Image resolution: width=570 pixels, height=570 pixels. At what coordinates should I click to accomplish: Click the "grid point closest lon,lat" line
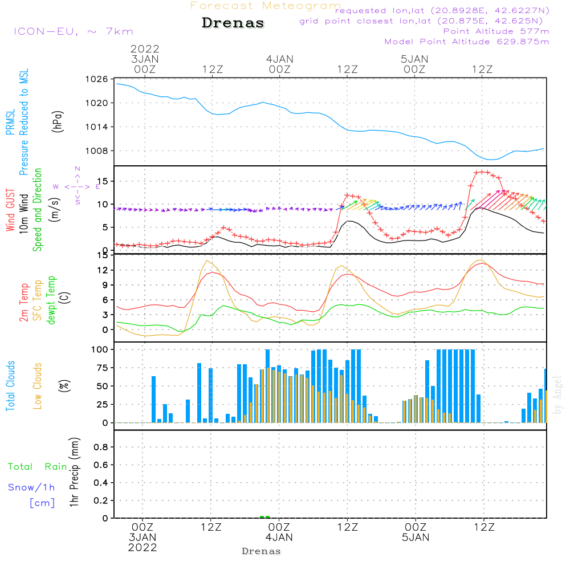(x=421, y=21)
